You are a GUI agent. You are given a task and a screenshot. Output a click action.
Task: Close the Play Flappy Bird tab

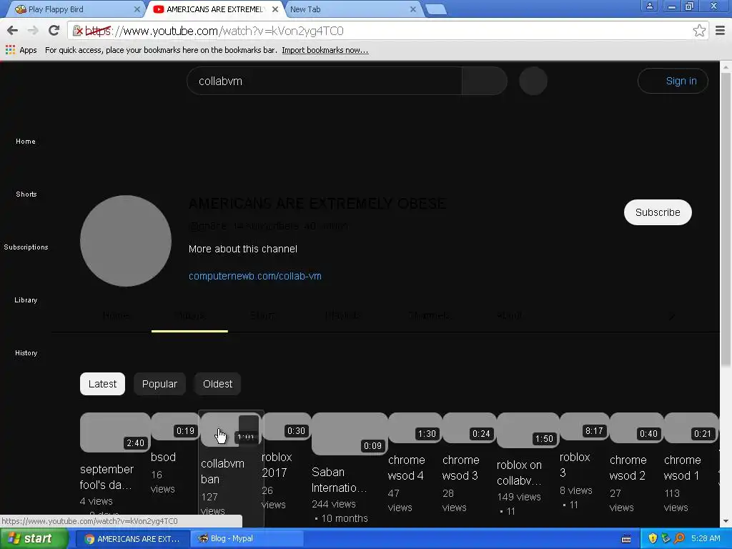137,9
